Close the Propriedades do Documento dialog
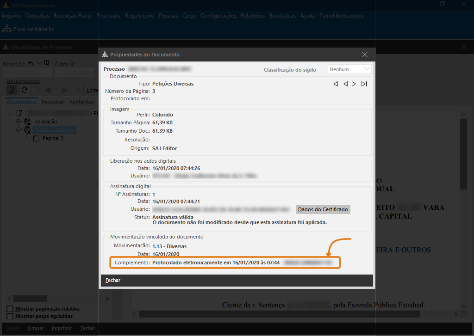 [x=365, y=55]
